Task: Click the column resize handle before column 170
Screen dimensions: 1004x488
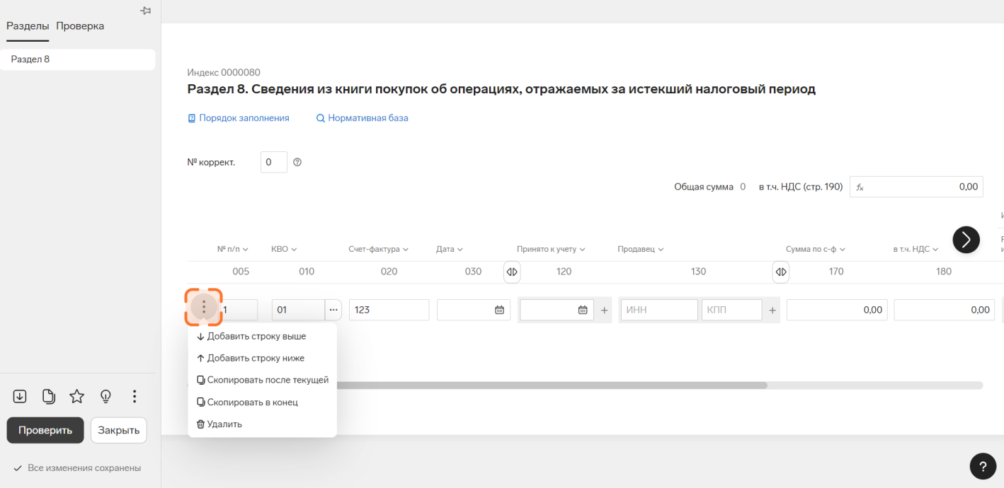Action: pos(780,272)
